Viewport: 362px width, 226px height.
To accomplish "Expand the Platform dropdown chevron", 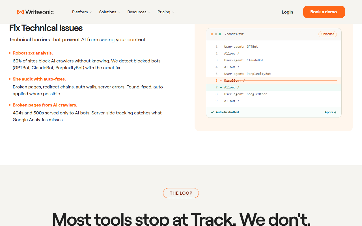I will click(91, 12).
